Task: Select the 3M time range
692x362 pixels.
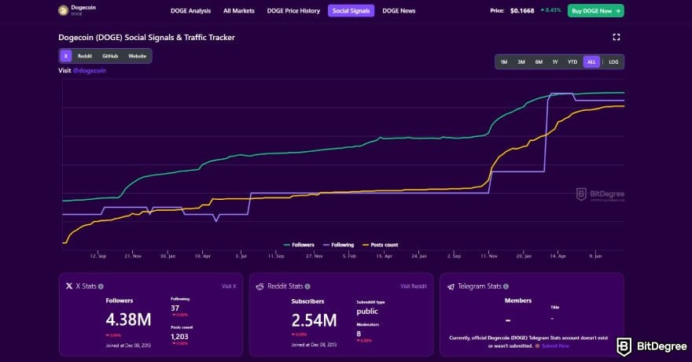Action: pyautogui.click(x=521, y=62)
